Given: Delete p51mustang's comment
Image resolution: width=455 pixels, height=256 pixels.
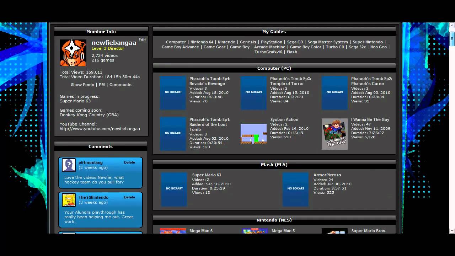Looking at the screenshot, I should [129, 162].
